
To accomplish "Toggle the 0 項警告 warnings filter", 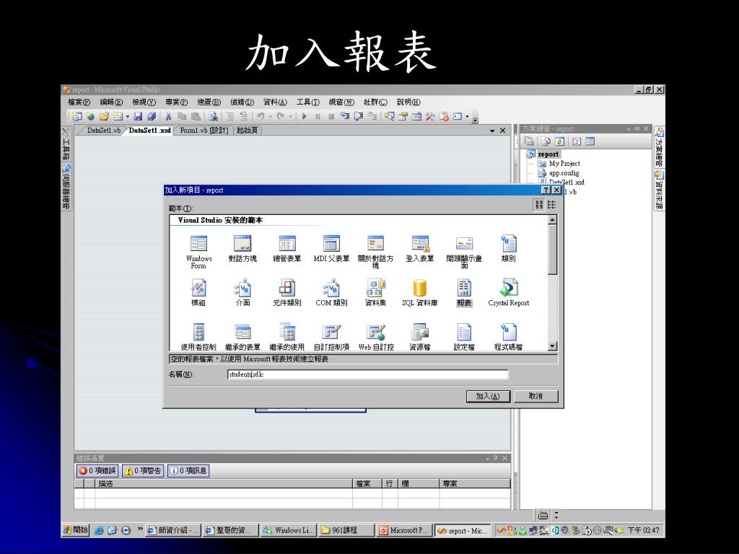I will coord(143,470).
